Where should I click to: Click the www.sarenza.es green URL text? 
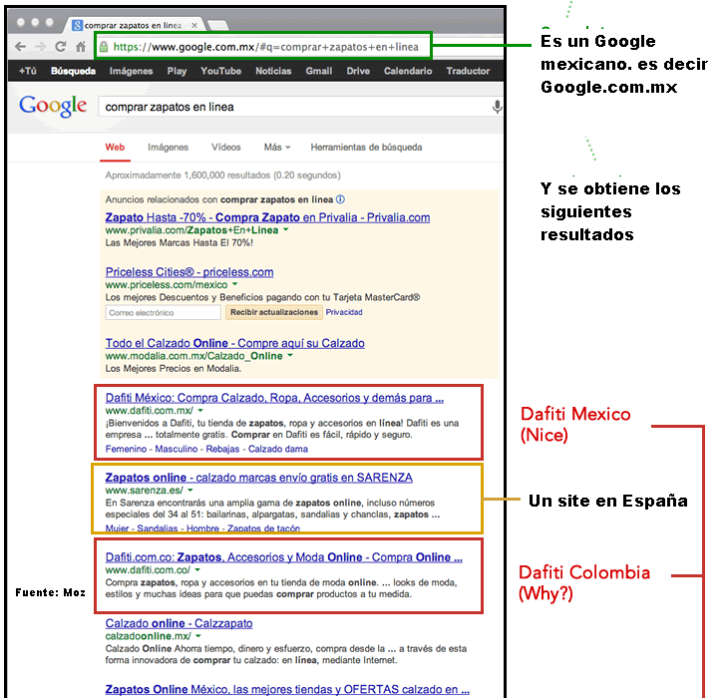point(144,490)
